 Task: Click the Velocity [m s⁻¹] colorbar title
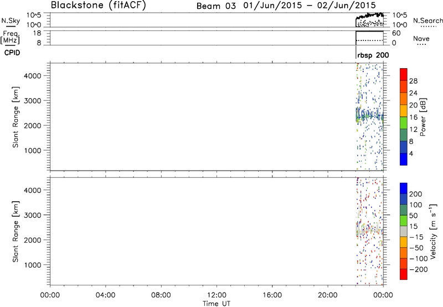point(433,231)
